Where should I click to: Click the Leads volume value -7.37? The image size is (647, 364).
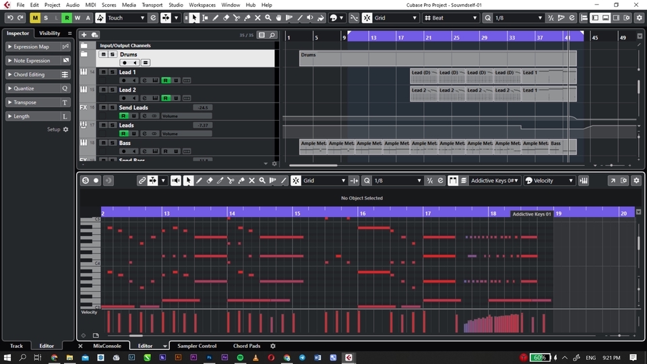coord(203,125)
